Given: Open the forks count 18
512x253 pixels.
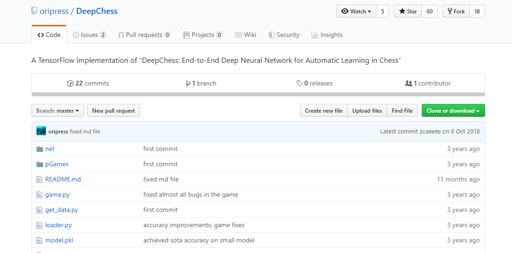Looking at the screenshot, I should coord(477,12).
